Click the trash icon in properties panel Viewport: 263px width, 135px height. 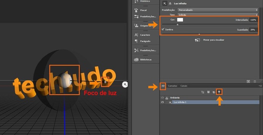pyautogui.click(x=255, y=81)
